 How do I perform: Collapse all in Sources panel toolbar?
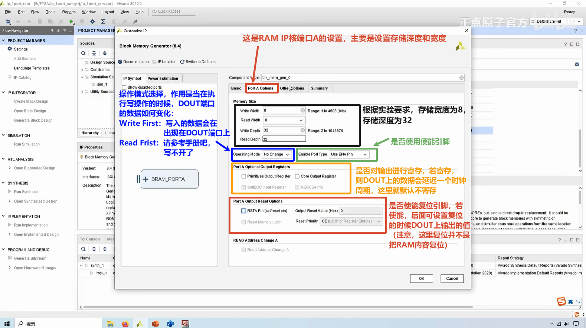click(94, 53)
